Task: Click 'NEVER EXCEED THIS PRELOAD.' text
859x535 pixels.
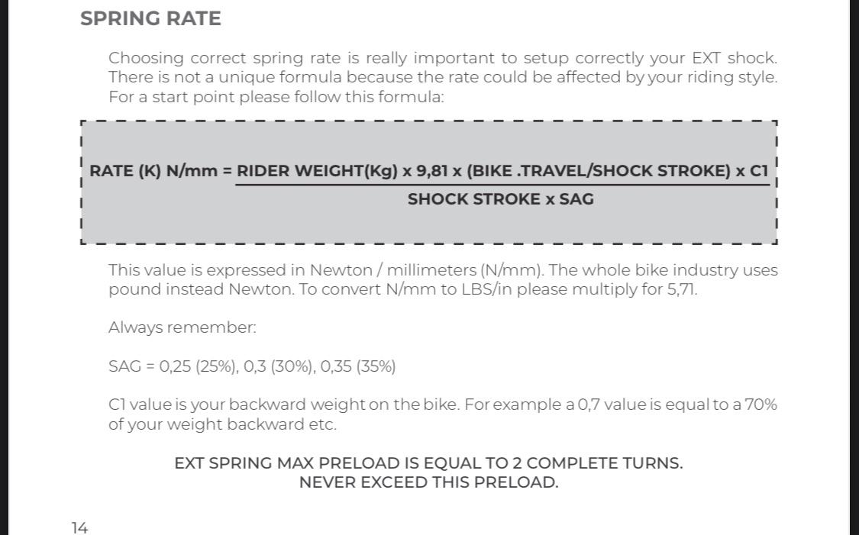Action: pyautogui.click(x=428, y=482)
